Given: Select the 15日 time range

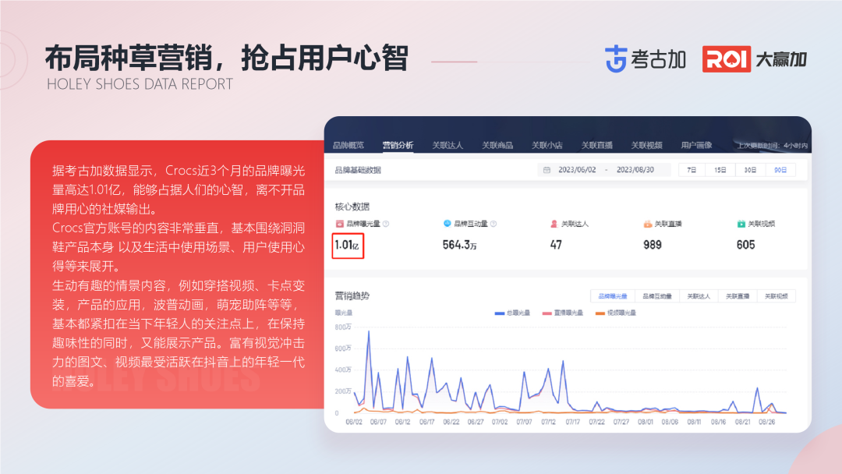Looking at the screenshot, I should coord(720,170).
